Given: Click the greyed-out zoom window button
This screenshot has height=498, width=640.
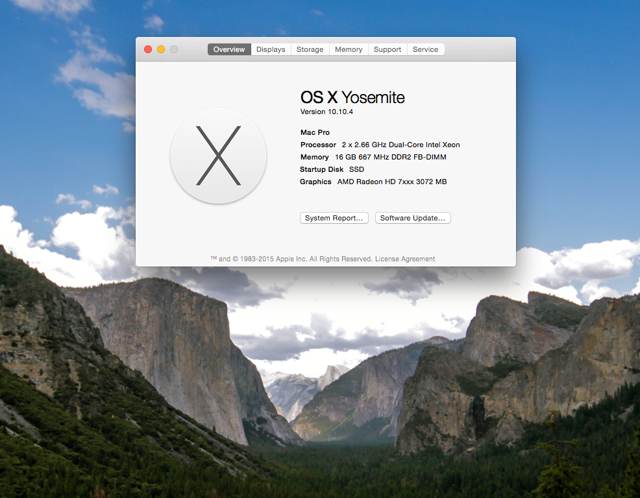Looking at the screenshot, I should (174, 49).
